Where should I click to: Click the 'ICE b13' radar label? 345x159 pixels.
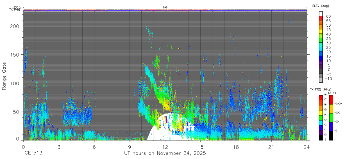coord(33,153)
